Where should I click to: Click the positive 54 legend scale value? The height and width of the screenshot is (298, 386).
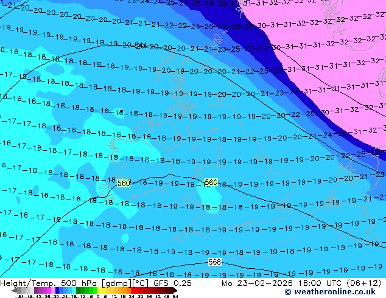pos(175,296)
